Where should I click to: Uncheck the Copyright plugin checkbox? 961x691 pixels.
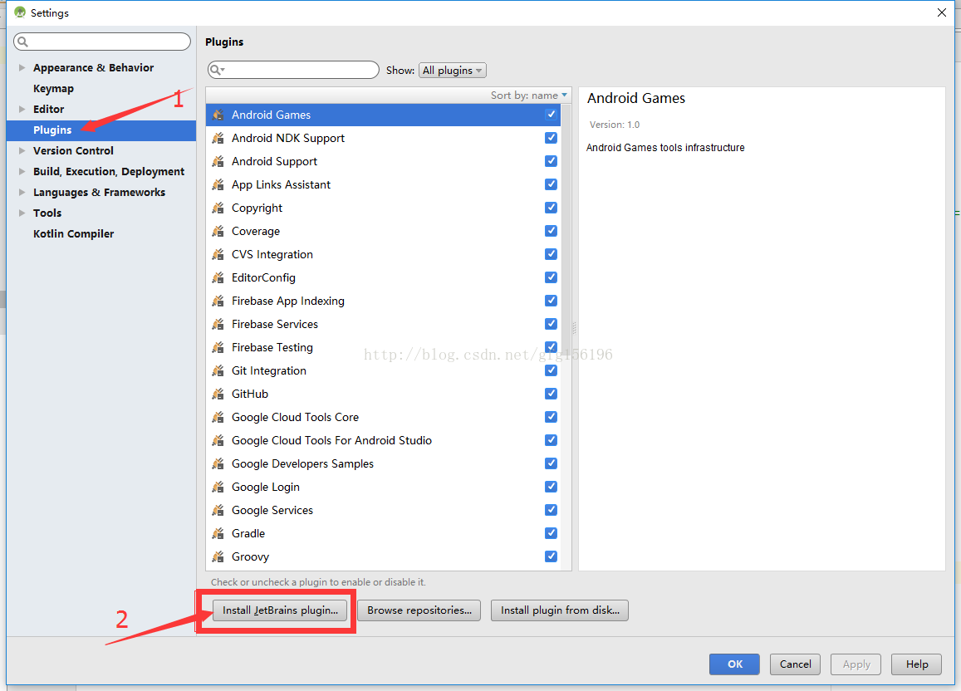coord(551,208)
